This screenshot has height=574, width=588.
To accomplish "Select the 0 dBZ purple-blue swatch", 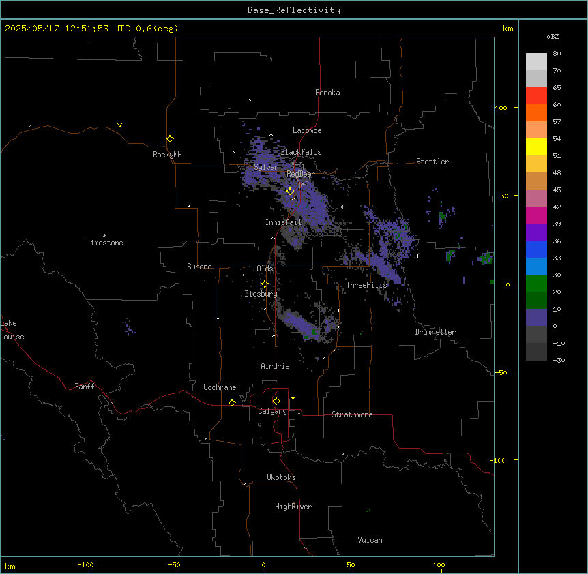I will click(x=536, y=318).
